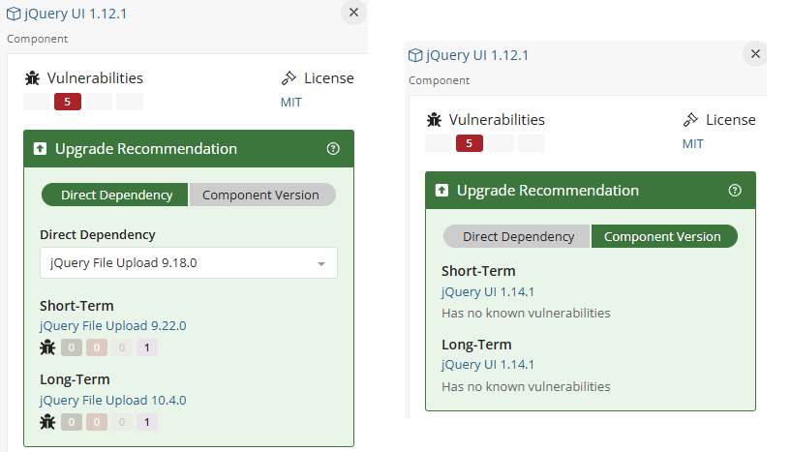Click Has no known vulnerabilities text under Short-Term
The image size is (791, 452).
point(526,314)
